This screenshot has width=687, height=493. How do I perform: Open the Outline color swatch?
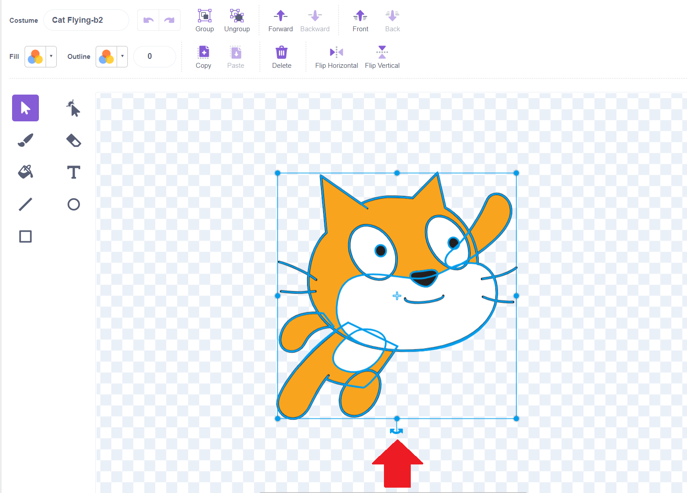click(x=106, y=57)
